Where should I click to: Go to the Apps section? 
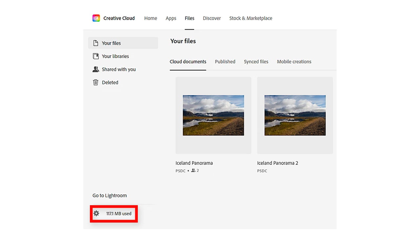171,18
